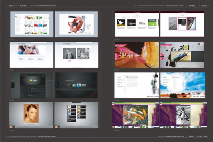Screen dimensions: 213x142
Task: Click the DVD14 label in top-right header
Action: tap(192, 6)
